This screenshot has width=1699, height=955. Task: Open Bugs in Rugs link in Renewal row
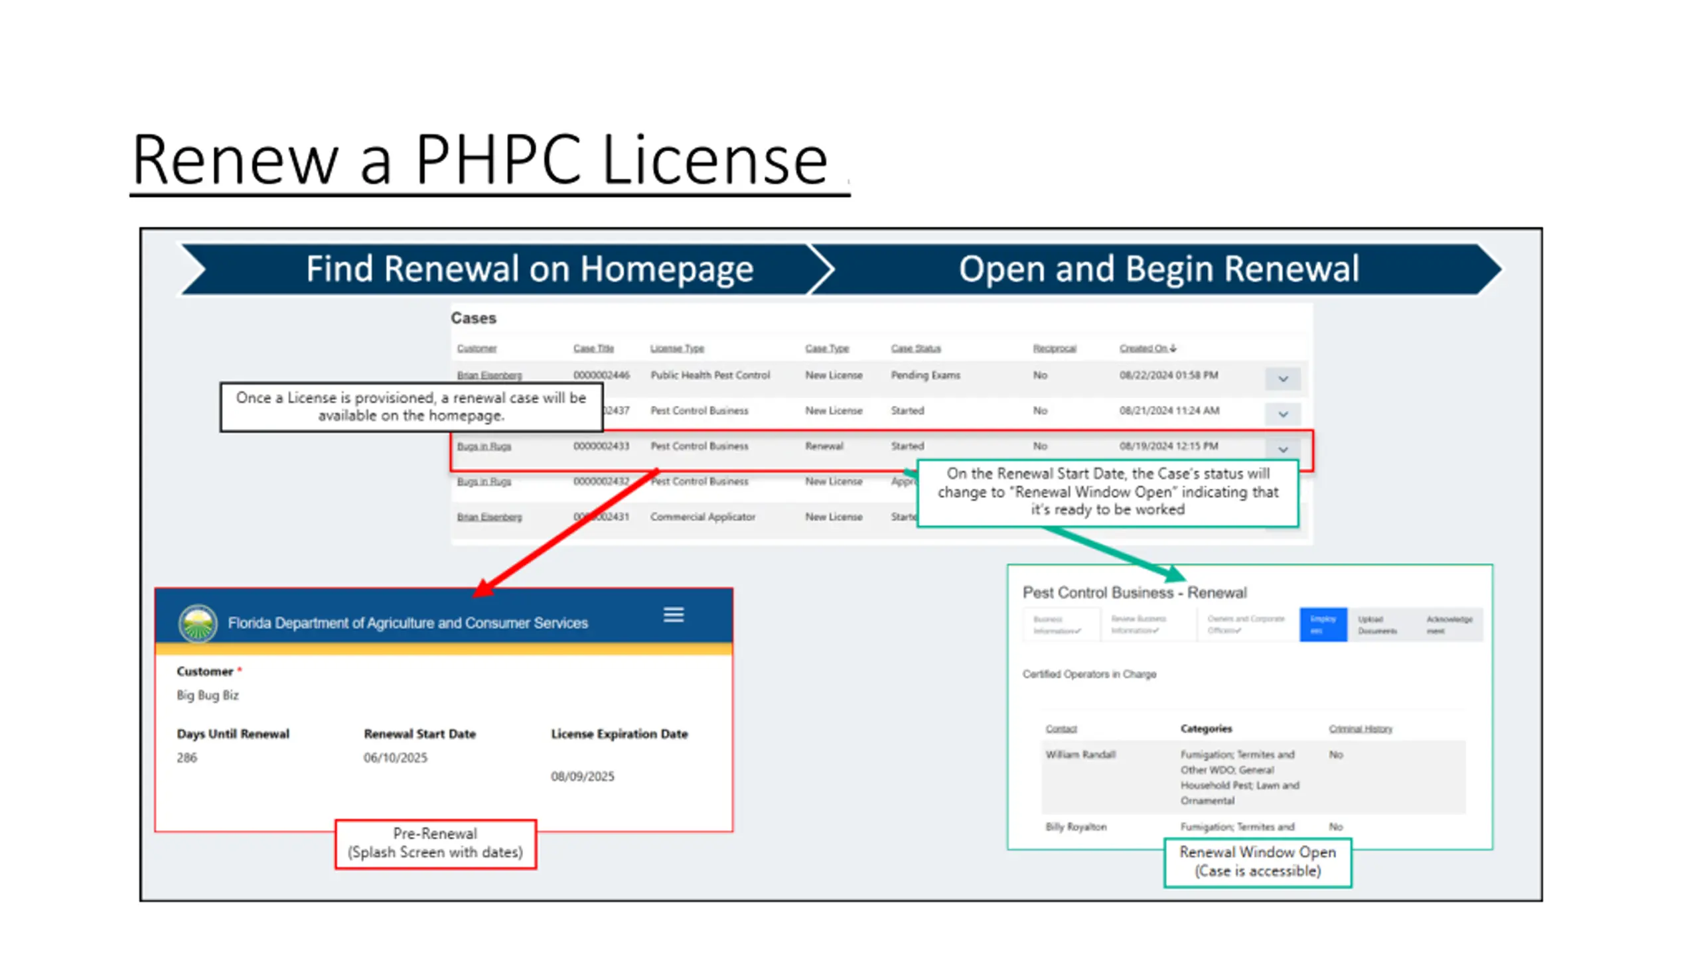click(x=484, y=446)
